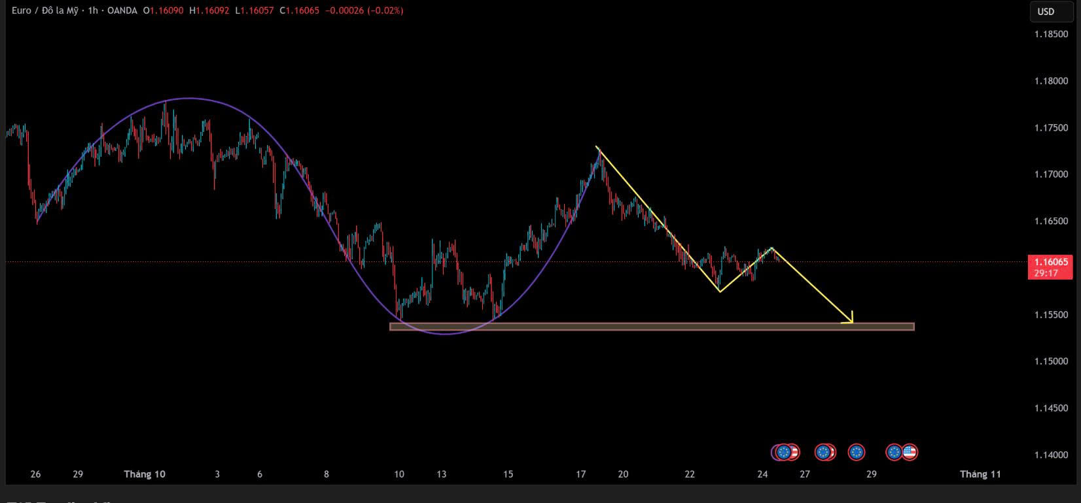
Task: Click the Tháng 10 label on the time axis
Action: tap(145, 474)
